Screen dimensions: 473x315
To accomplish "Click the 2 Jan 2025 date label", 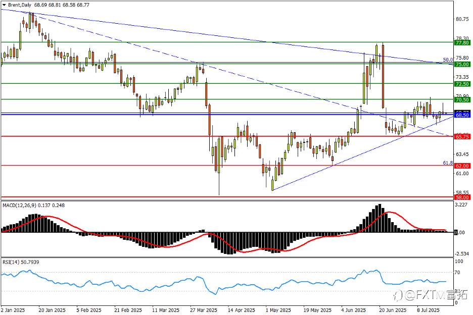I will [x=13, y=310].
